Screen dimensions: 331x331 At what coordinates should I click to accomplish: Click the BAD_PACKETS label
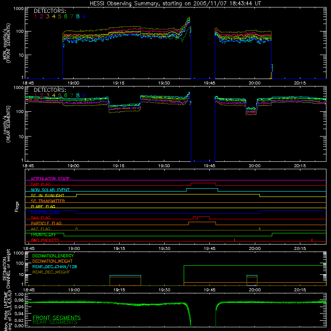point(45,240)
